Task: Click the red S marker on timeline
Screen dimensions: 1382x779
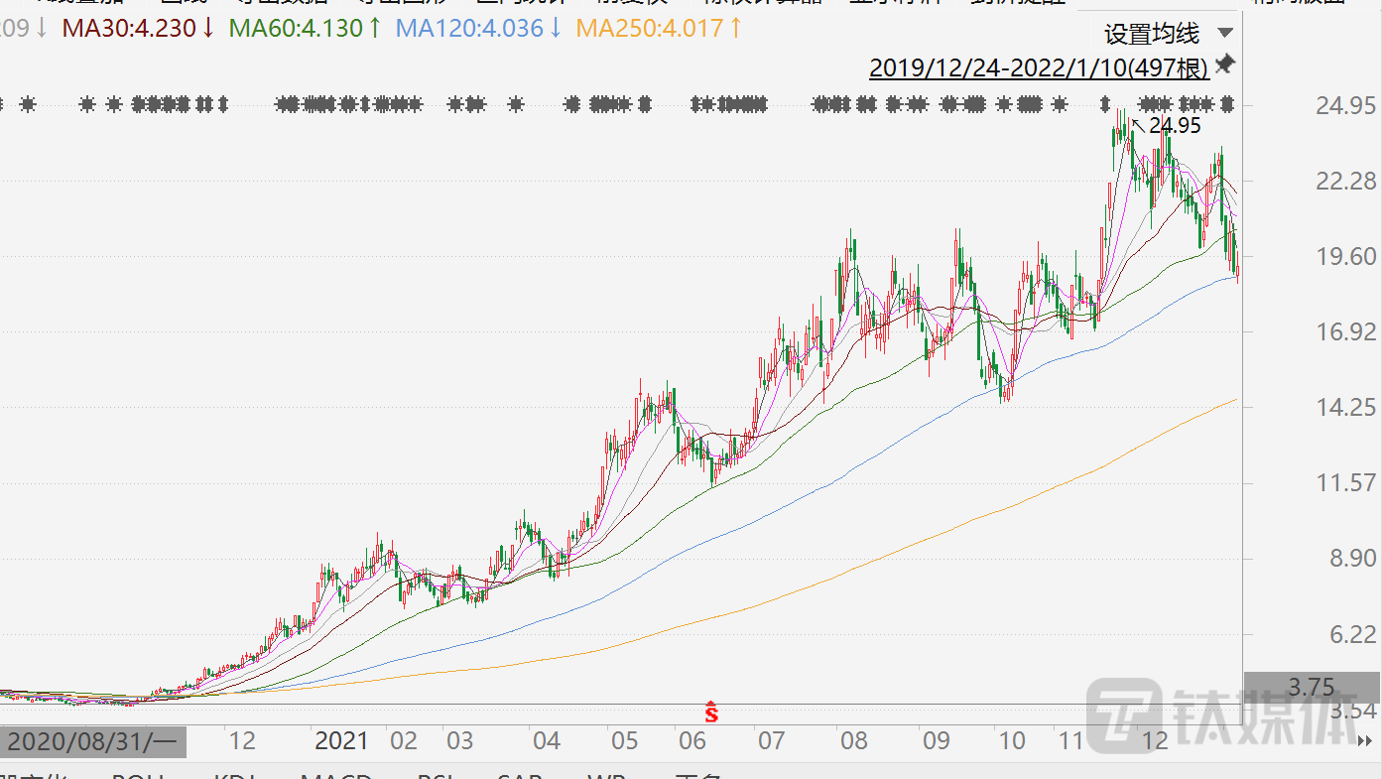Action: click(711, 712)
